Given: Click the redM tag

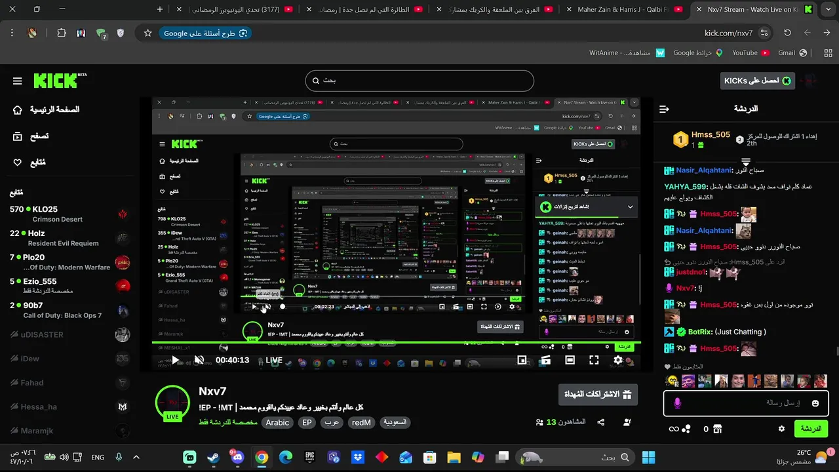Looking at the screenshot, I should (361, 423).
